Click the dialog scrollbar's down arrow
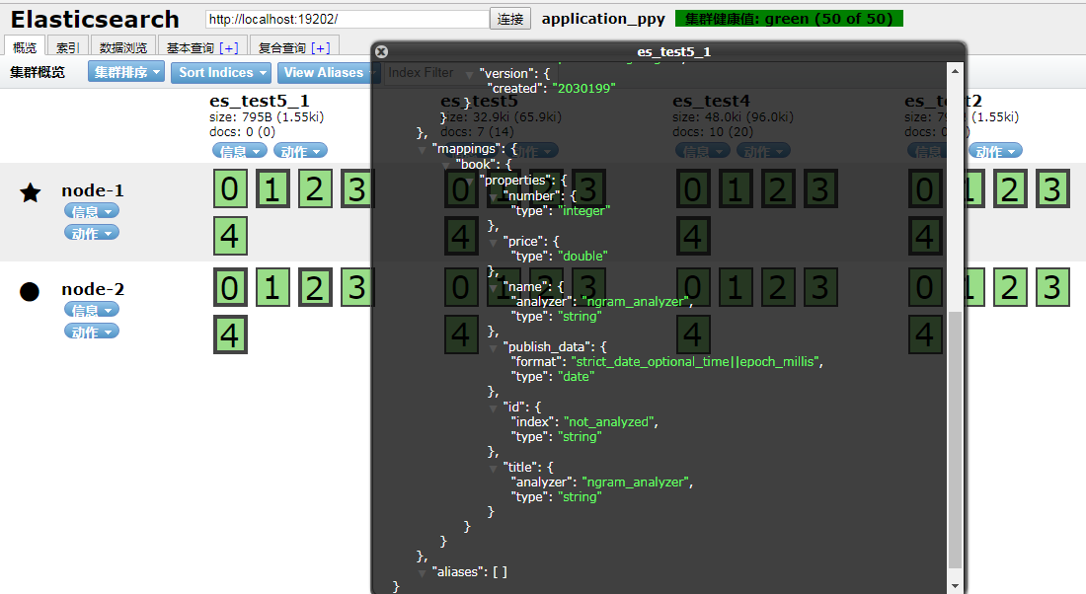The image size is (1086, 594). click(x=955, y=584)
